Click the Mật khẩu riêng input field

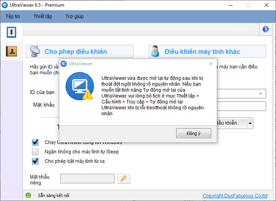(87, 179)
